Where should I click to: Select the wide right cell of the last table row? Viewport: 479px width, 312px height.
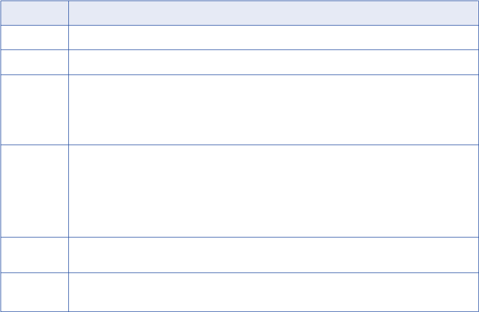(273, 292)
